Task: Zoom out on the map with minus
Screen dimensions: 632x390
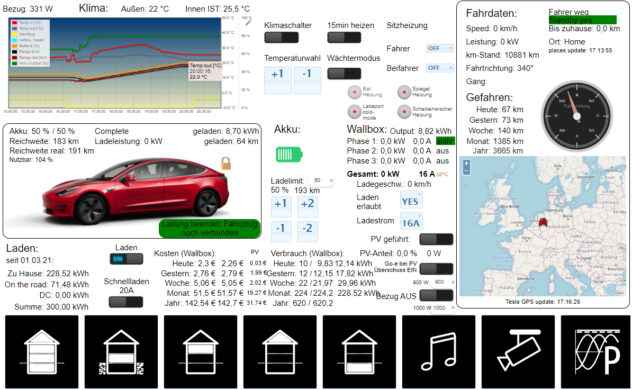Action: coord(467,171)
